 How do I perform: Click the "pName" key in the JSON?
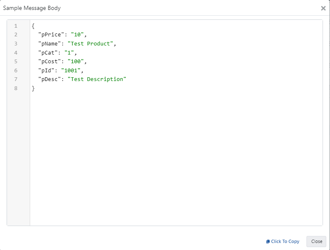tap(49, 43)
